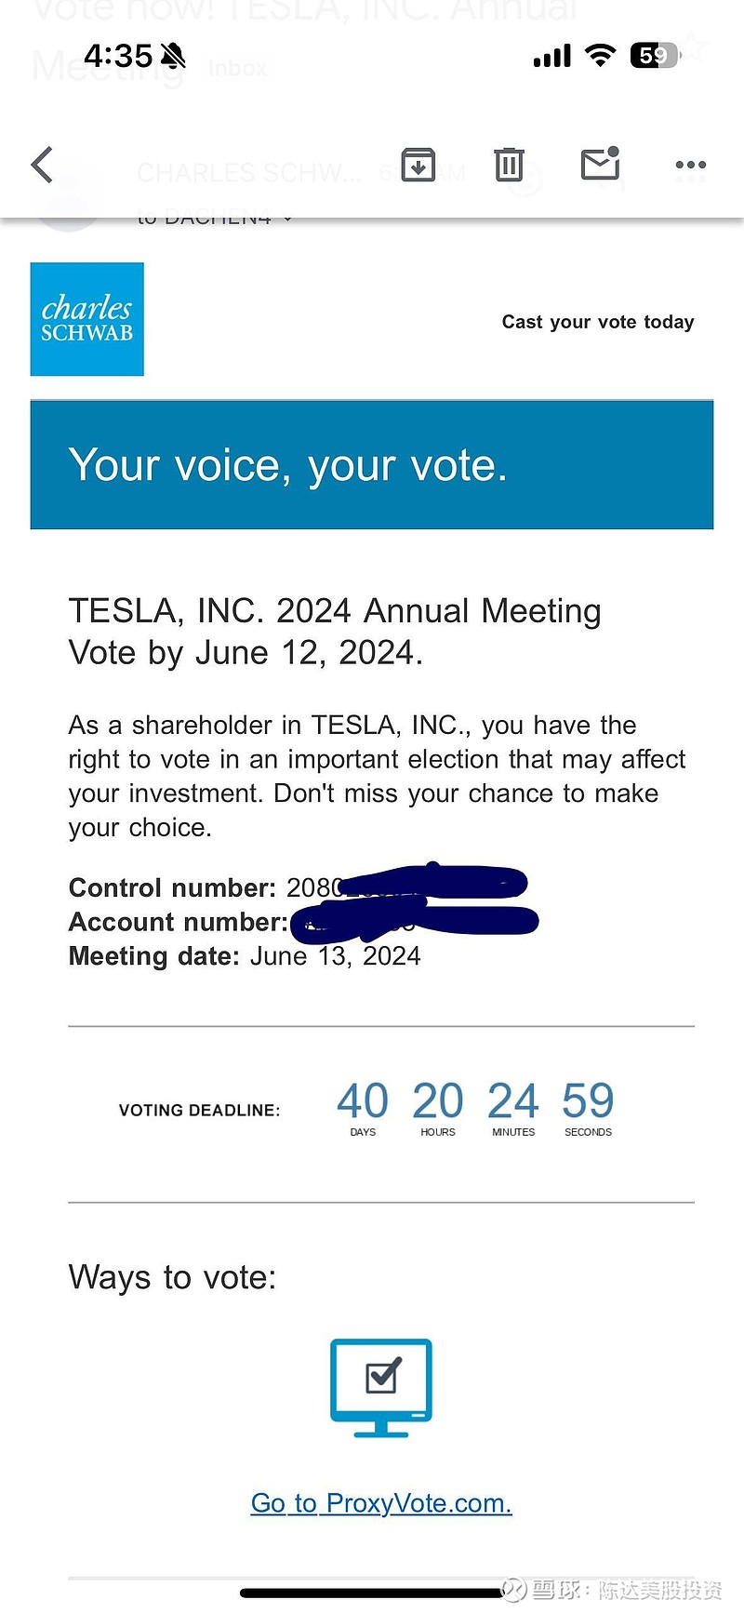Tap "Cast your vote today" header text

(x=598, y=322)
